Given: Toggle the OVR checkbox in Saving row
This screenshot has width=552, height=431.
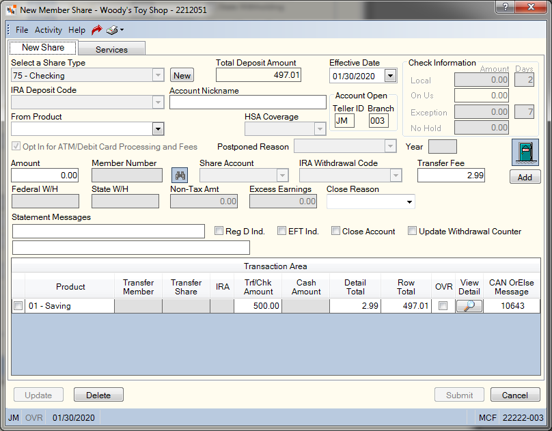Looking at the screenshot, I should tap(443, 306).
